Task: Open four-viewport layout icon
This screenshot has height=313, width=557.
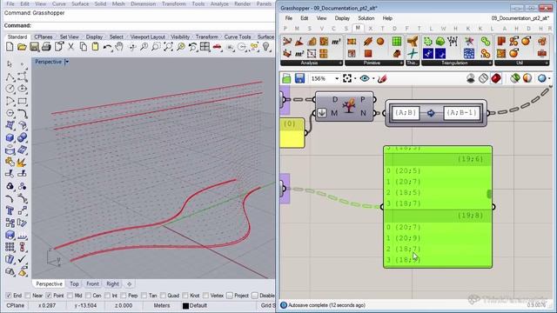Action: point(205,47)
